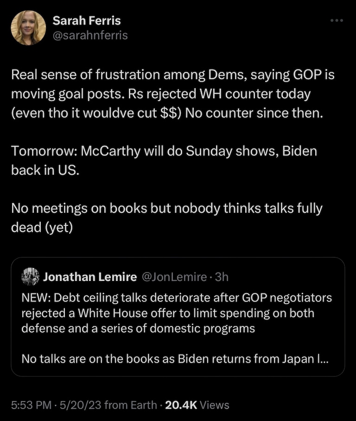The width and height of the screenshot is (356, 421).
Task: Expand truncated text ending in ellipsis
Action: tap(325, 358)
